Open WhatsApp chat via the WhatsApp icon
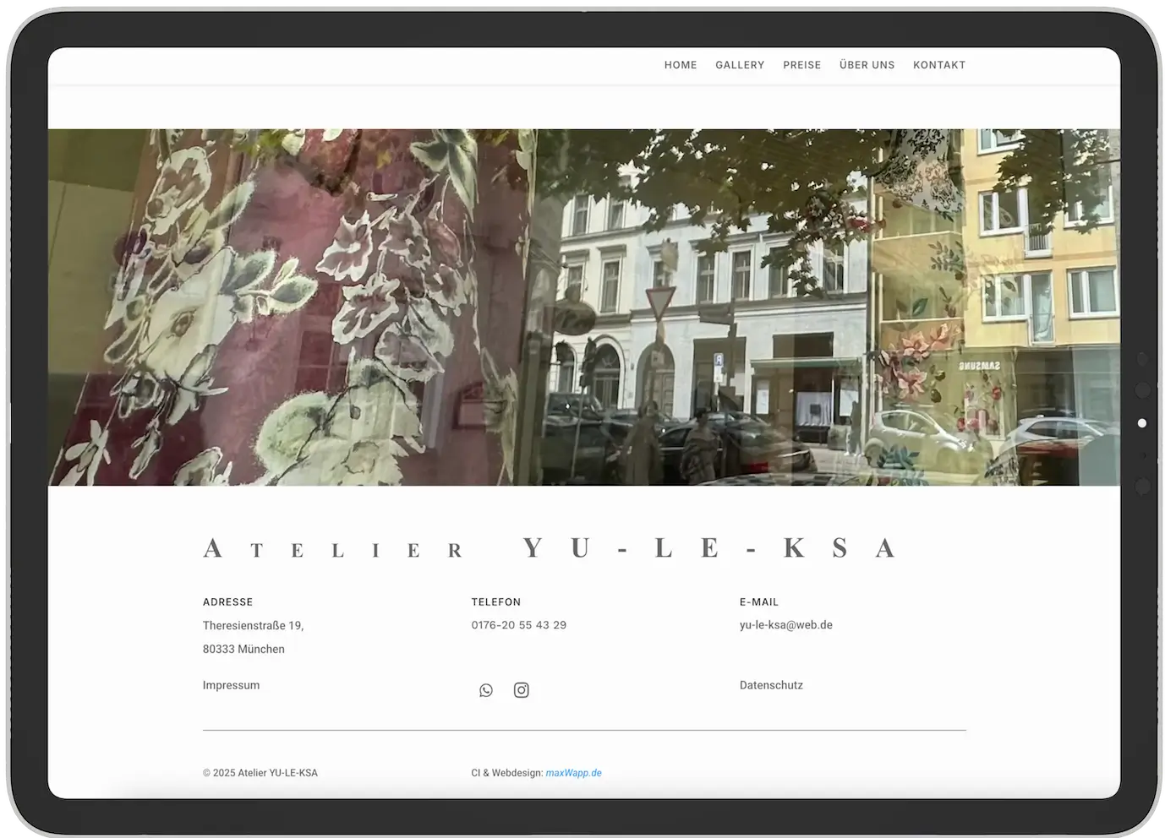The height and width of the screenshot is (838, 1165). pyautogui.click(x=486, y=690)
